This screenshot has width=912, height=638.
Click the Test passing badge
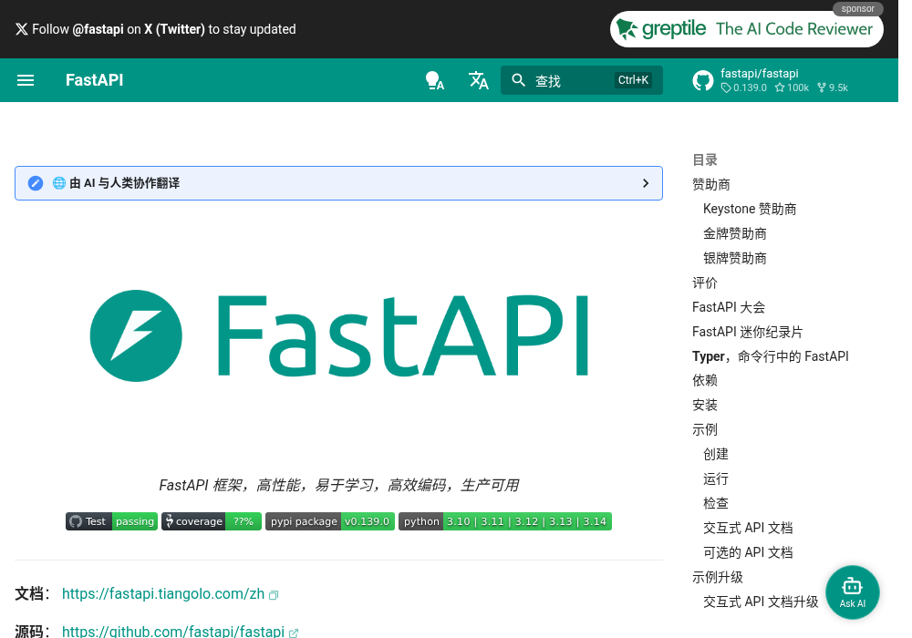111,521
